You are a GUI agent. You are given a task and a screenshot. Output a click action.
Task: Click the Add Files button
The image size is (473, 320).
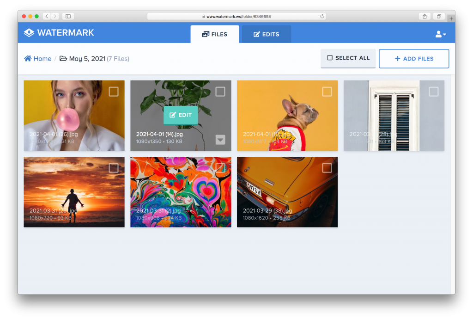(414, 59)
